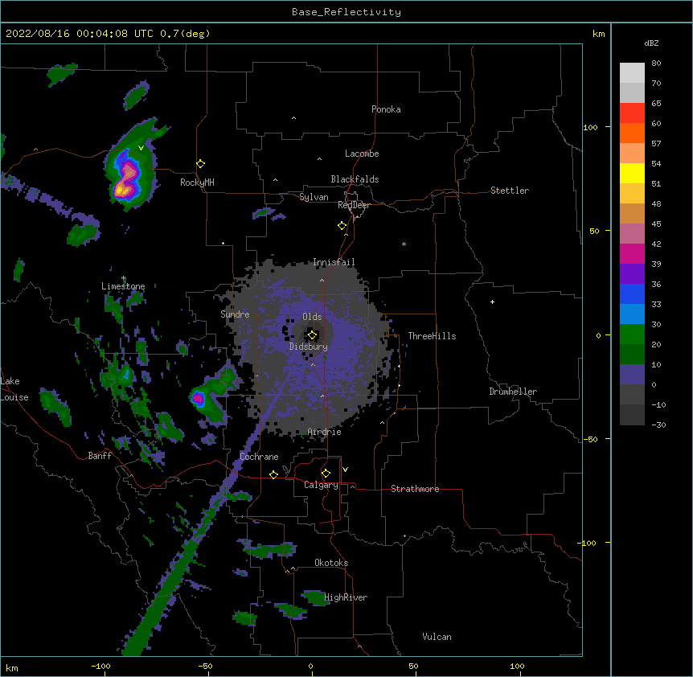Select the blue 36-33 dBZ legend swatch
This screenshot has width=693, height=677.
(632, 293)
